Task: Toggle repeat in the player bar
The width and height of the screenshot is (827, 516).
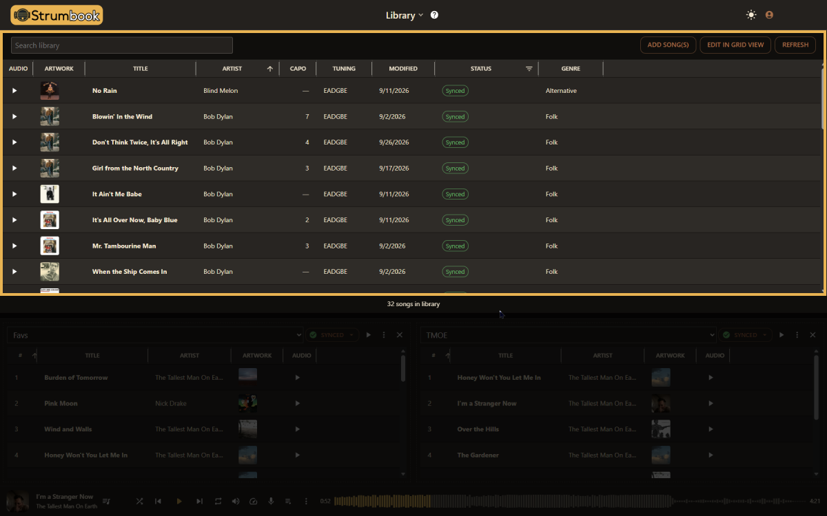Action: click(x=218, y=502)
